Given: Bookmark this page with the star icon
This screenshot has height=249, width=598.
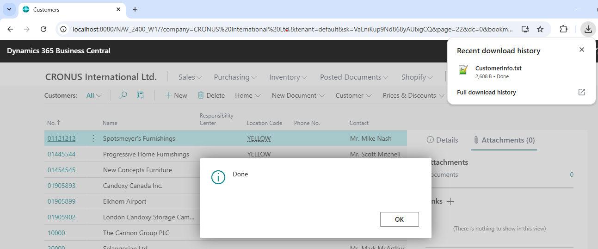Looking at the screenshot, I should click(540, 29).
